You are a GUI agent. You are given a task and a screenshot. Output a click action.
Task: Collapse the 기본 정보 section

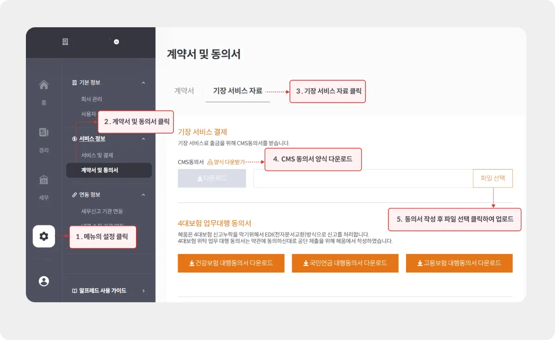click(x=143, y=83)
